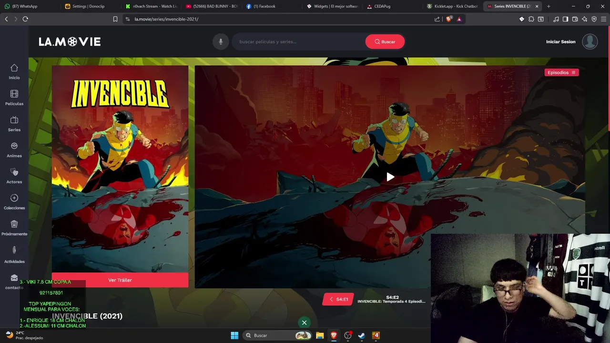The height and width of the screenshot is (343, 610).
Task: Open Brave VPN shield icon
Action: click(594, 19)
